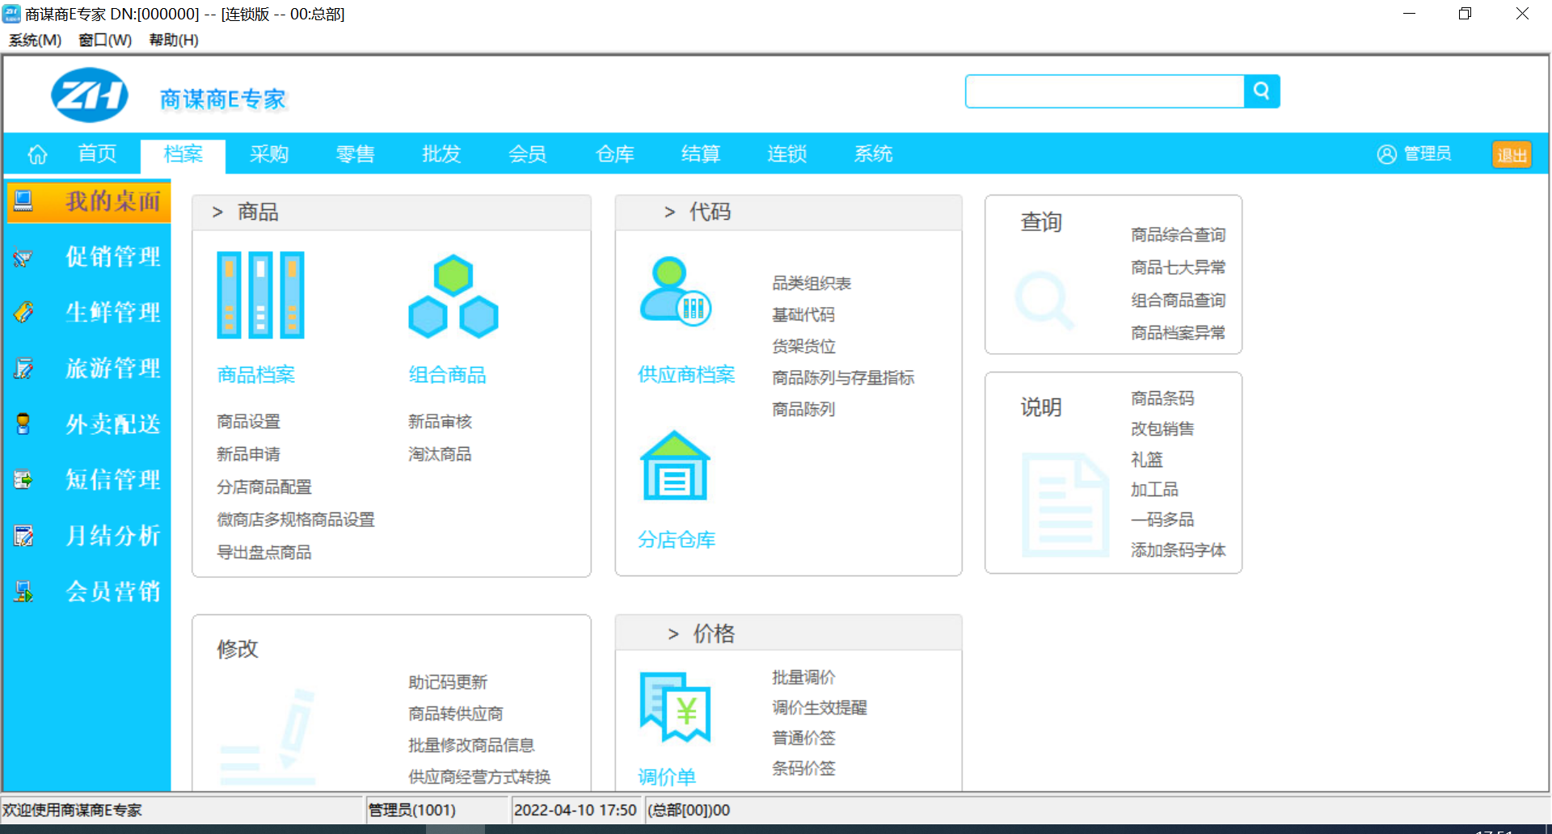Expand the 价格 panel chevron

click(673, 634)
